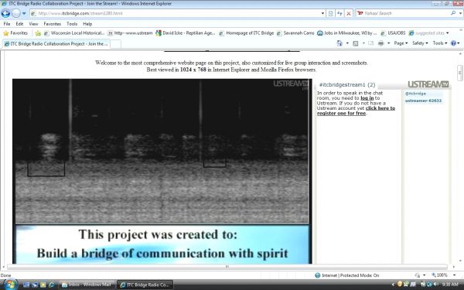This screenshot has height=290, width=464.
Task: Open the Edit menu
Action: coord(19,24)
